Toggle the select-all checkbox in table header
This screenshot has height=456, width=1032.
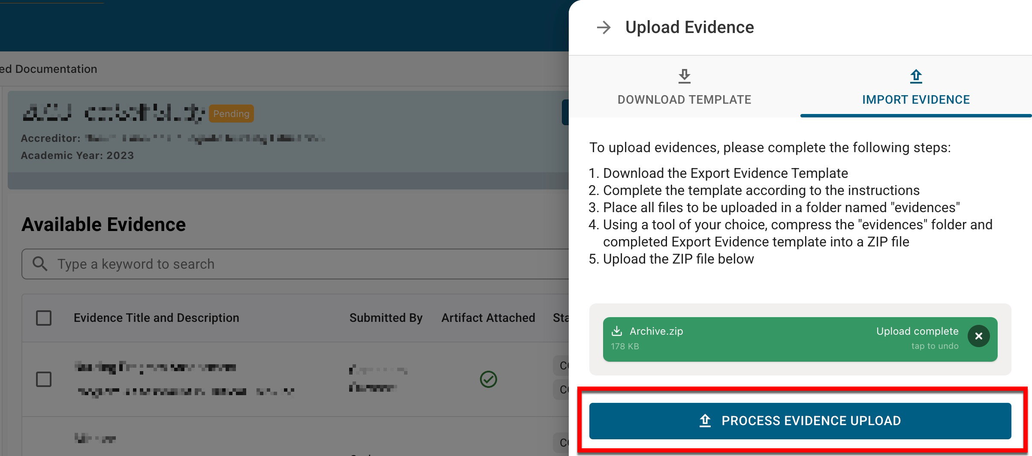(x=44, y=318)
